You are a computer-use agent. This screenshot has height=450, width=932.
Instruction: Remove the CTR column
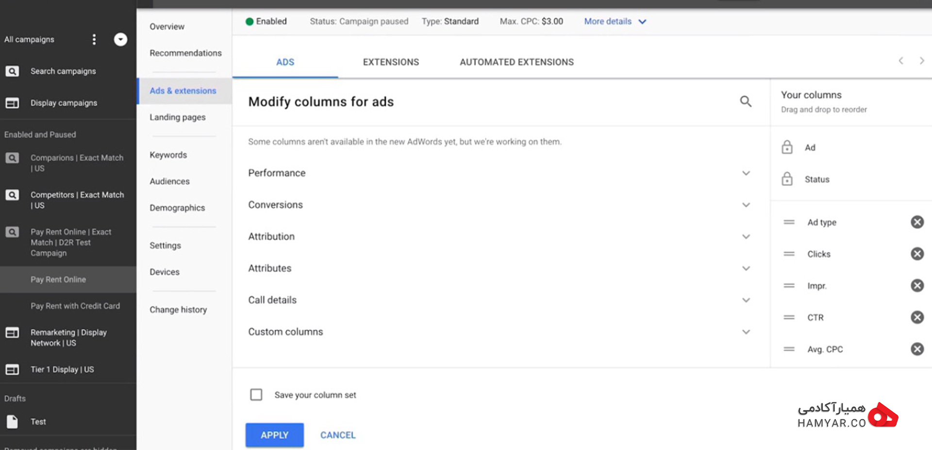(x=917, y=317)
